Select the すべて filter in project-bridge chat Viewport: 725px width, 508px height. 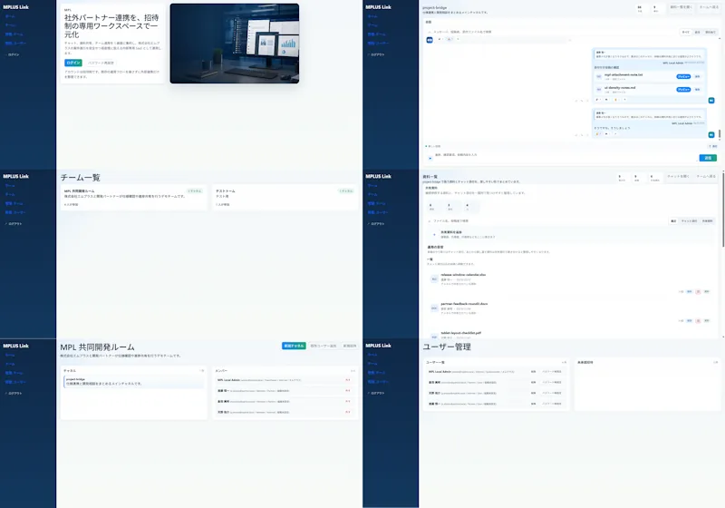686,32
